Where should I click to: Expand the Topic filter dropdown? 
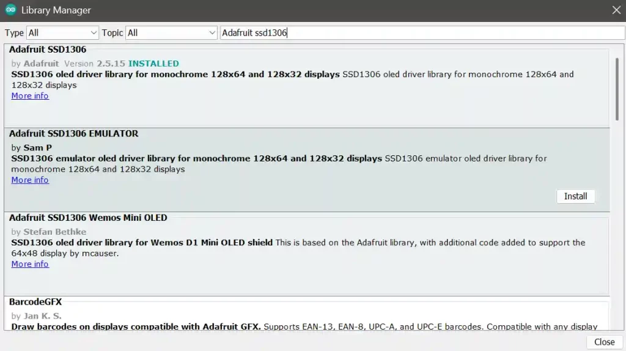pyautogui.click(x=171, y=33)
